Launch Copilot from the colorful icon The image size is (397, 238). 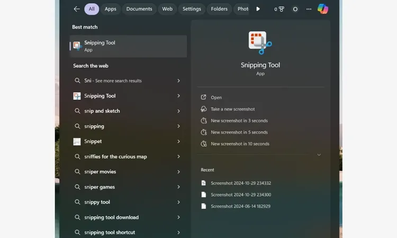click(323, 9)
